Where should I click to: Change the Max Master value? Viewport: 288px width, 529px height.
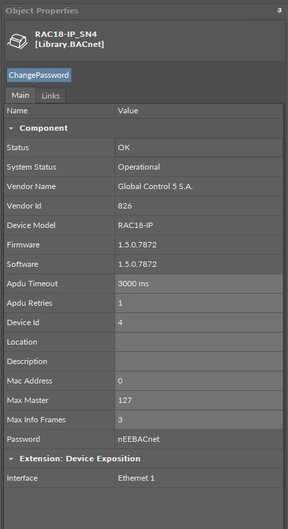pos(199,400)
